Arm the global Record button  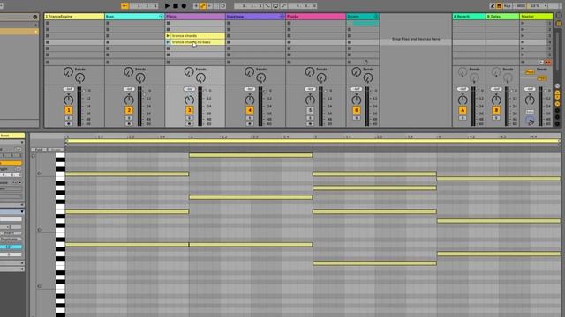click(x=184, y=6)
